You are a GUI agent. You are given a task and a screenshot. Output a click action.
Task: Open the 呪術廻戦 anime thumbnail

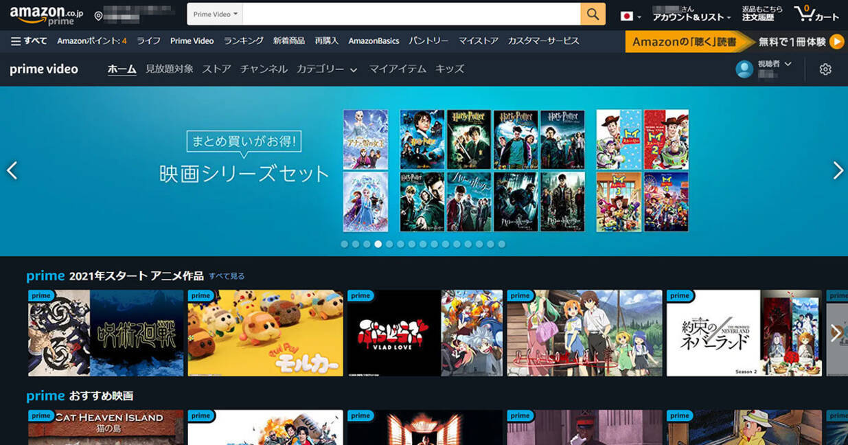coord(106,333)
